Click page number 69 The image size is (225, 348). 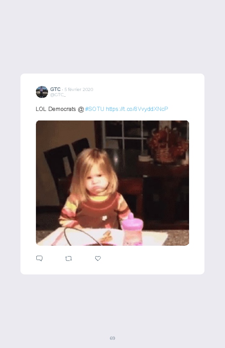coord(112,338)
